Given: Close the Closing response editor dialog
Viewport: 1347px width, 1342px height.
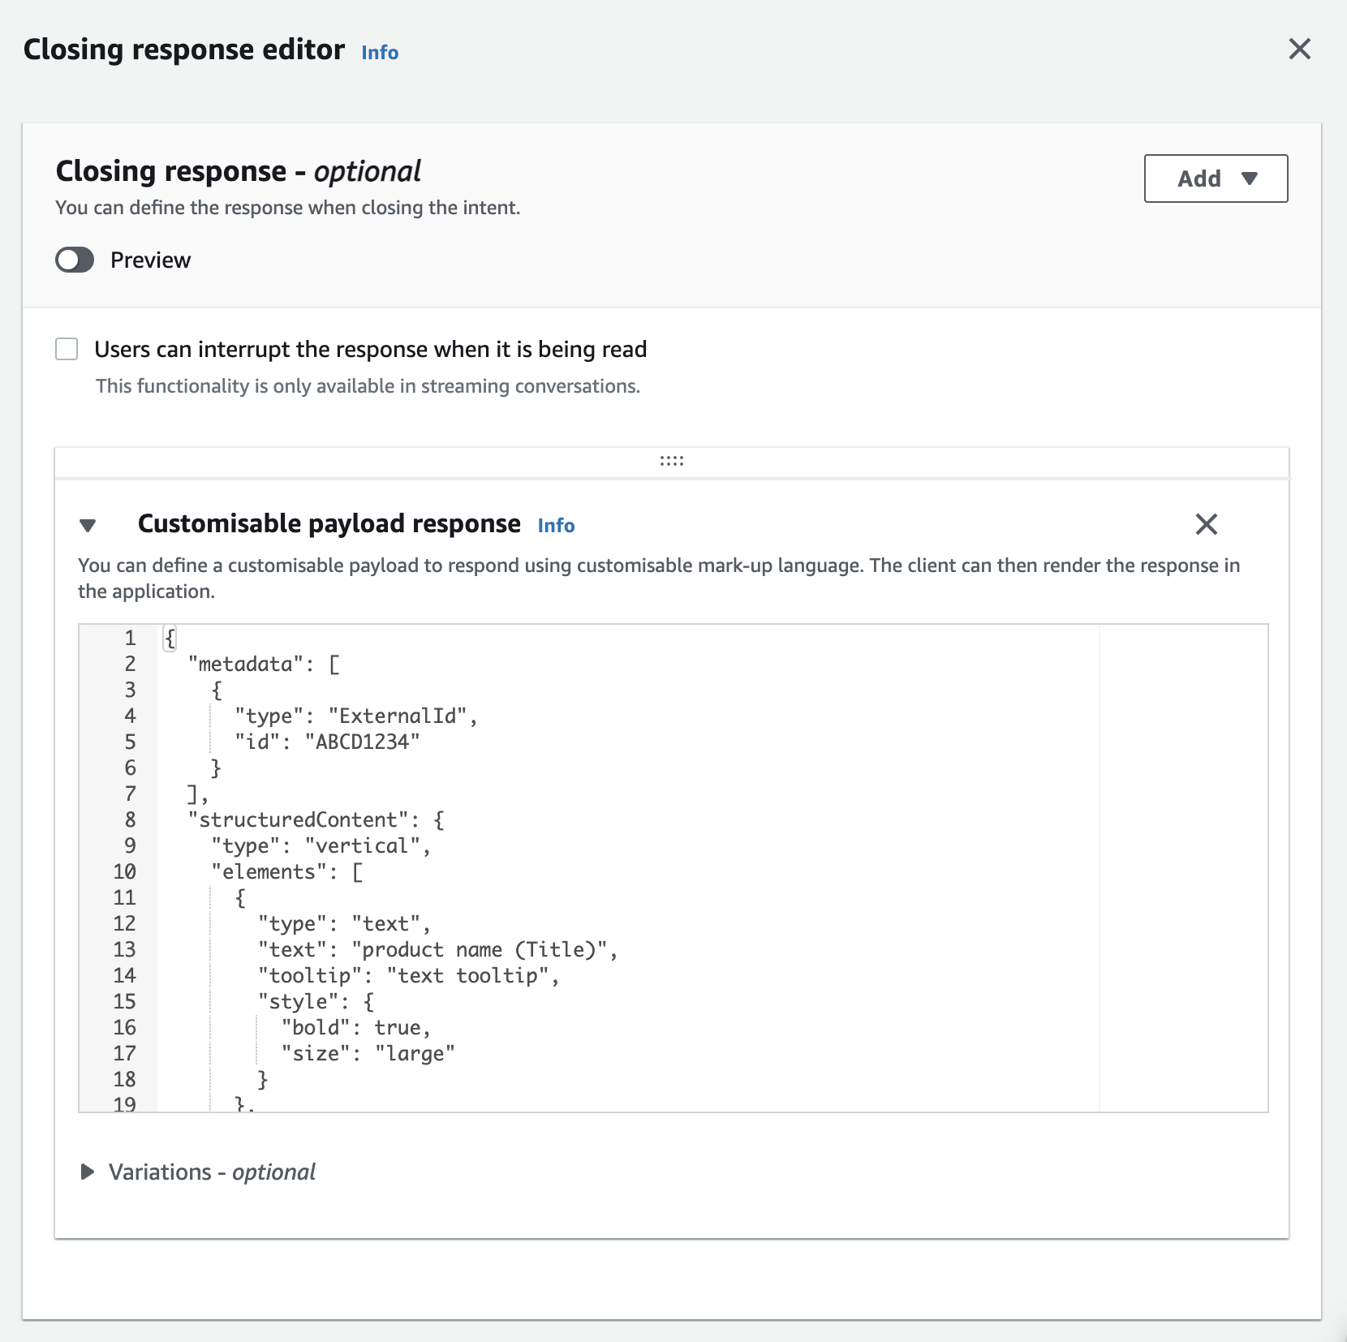Looking at the screenshot, I should (x=1299, y=49).
